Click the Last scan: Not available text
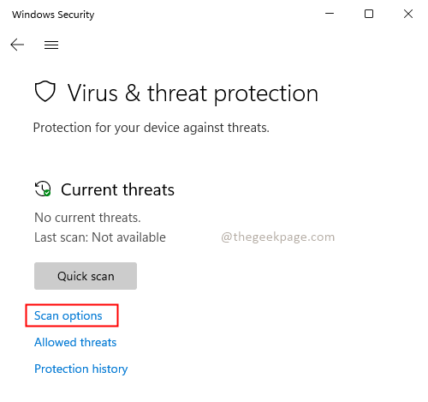This screenshot has width=428, height=402. point(100,237)
